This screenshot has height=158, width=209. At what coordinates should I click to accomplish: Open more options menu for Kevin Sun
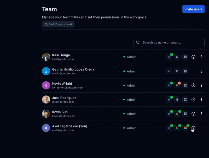[x=201, y=114]
